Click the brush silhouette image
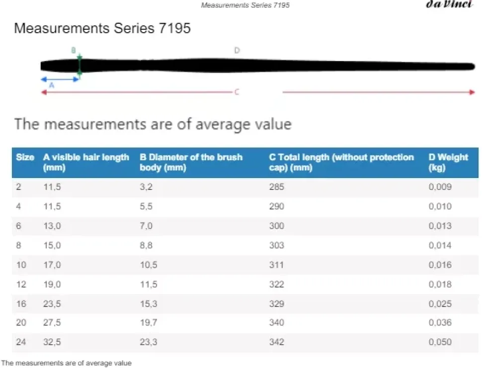This screenshot has height=368, width=482. pyautogui.click(x=257, y=66)
